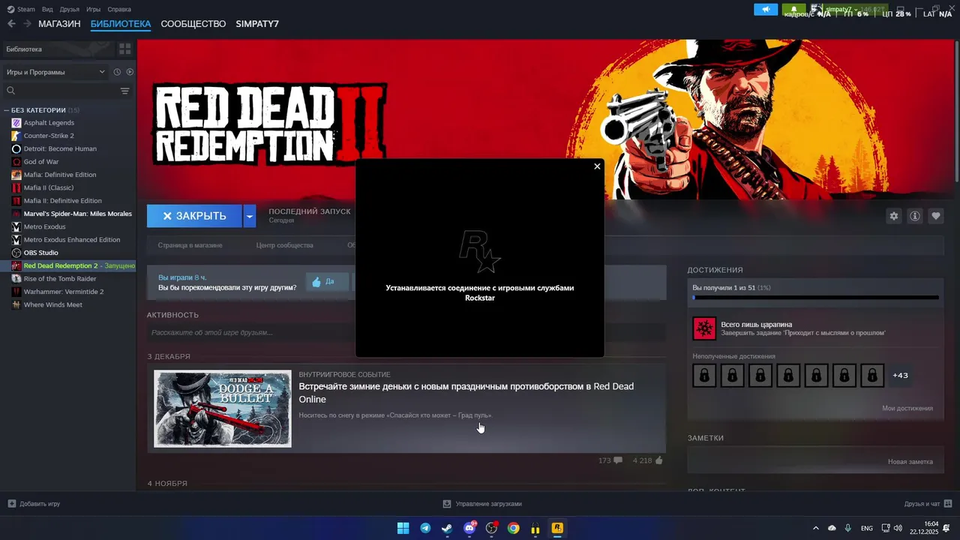Open the Справка menu
This screenshot has height=540, width=960.
pyautogui.click(x=119, y=9)
